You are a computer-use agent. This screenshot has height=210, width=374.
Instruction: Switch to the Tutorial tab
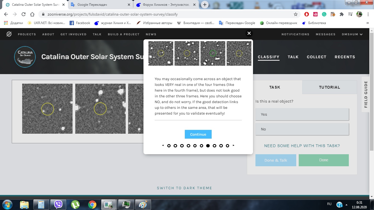point(329,87)
